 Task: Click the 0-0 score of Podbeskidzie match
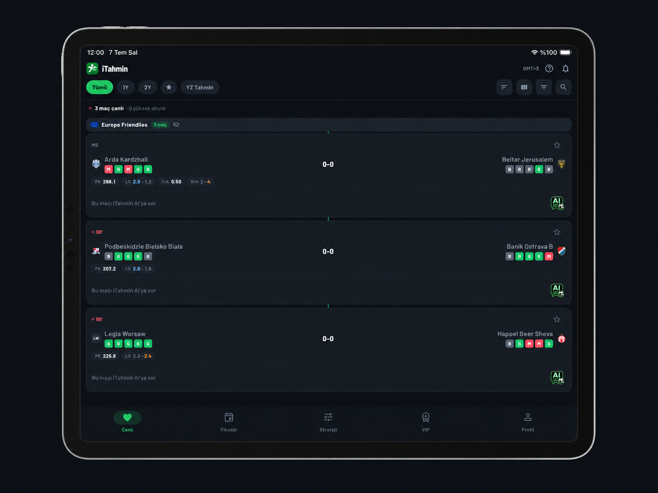328,251
